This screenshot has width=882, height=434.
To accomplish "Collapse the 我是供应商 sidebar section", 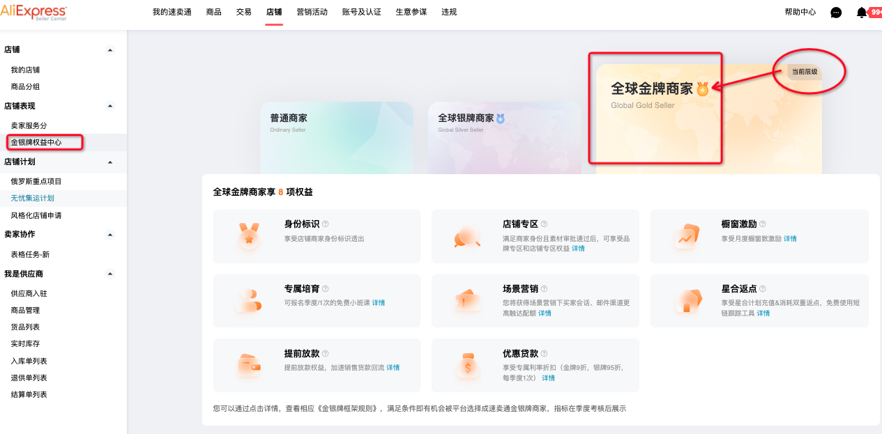I will pyautogui.click(x=109, y=274).
